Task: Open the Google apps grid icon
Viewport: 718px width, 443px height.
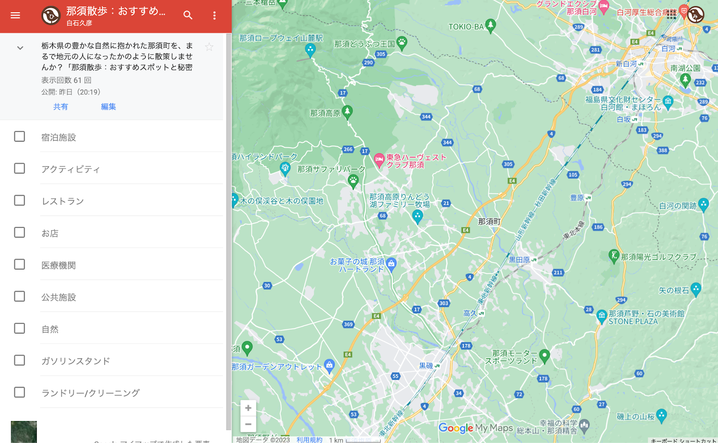Action: 671,14
